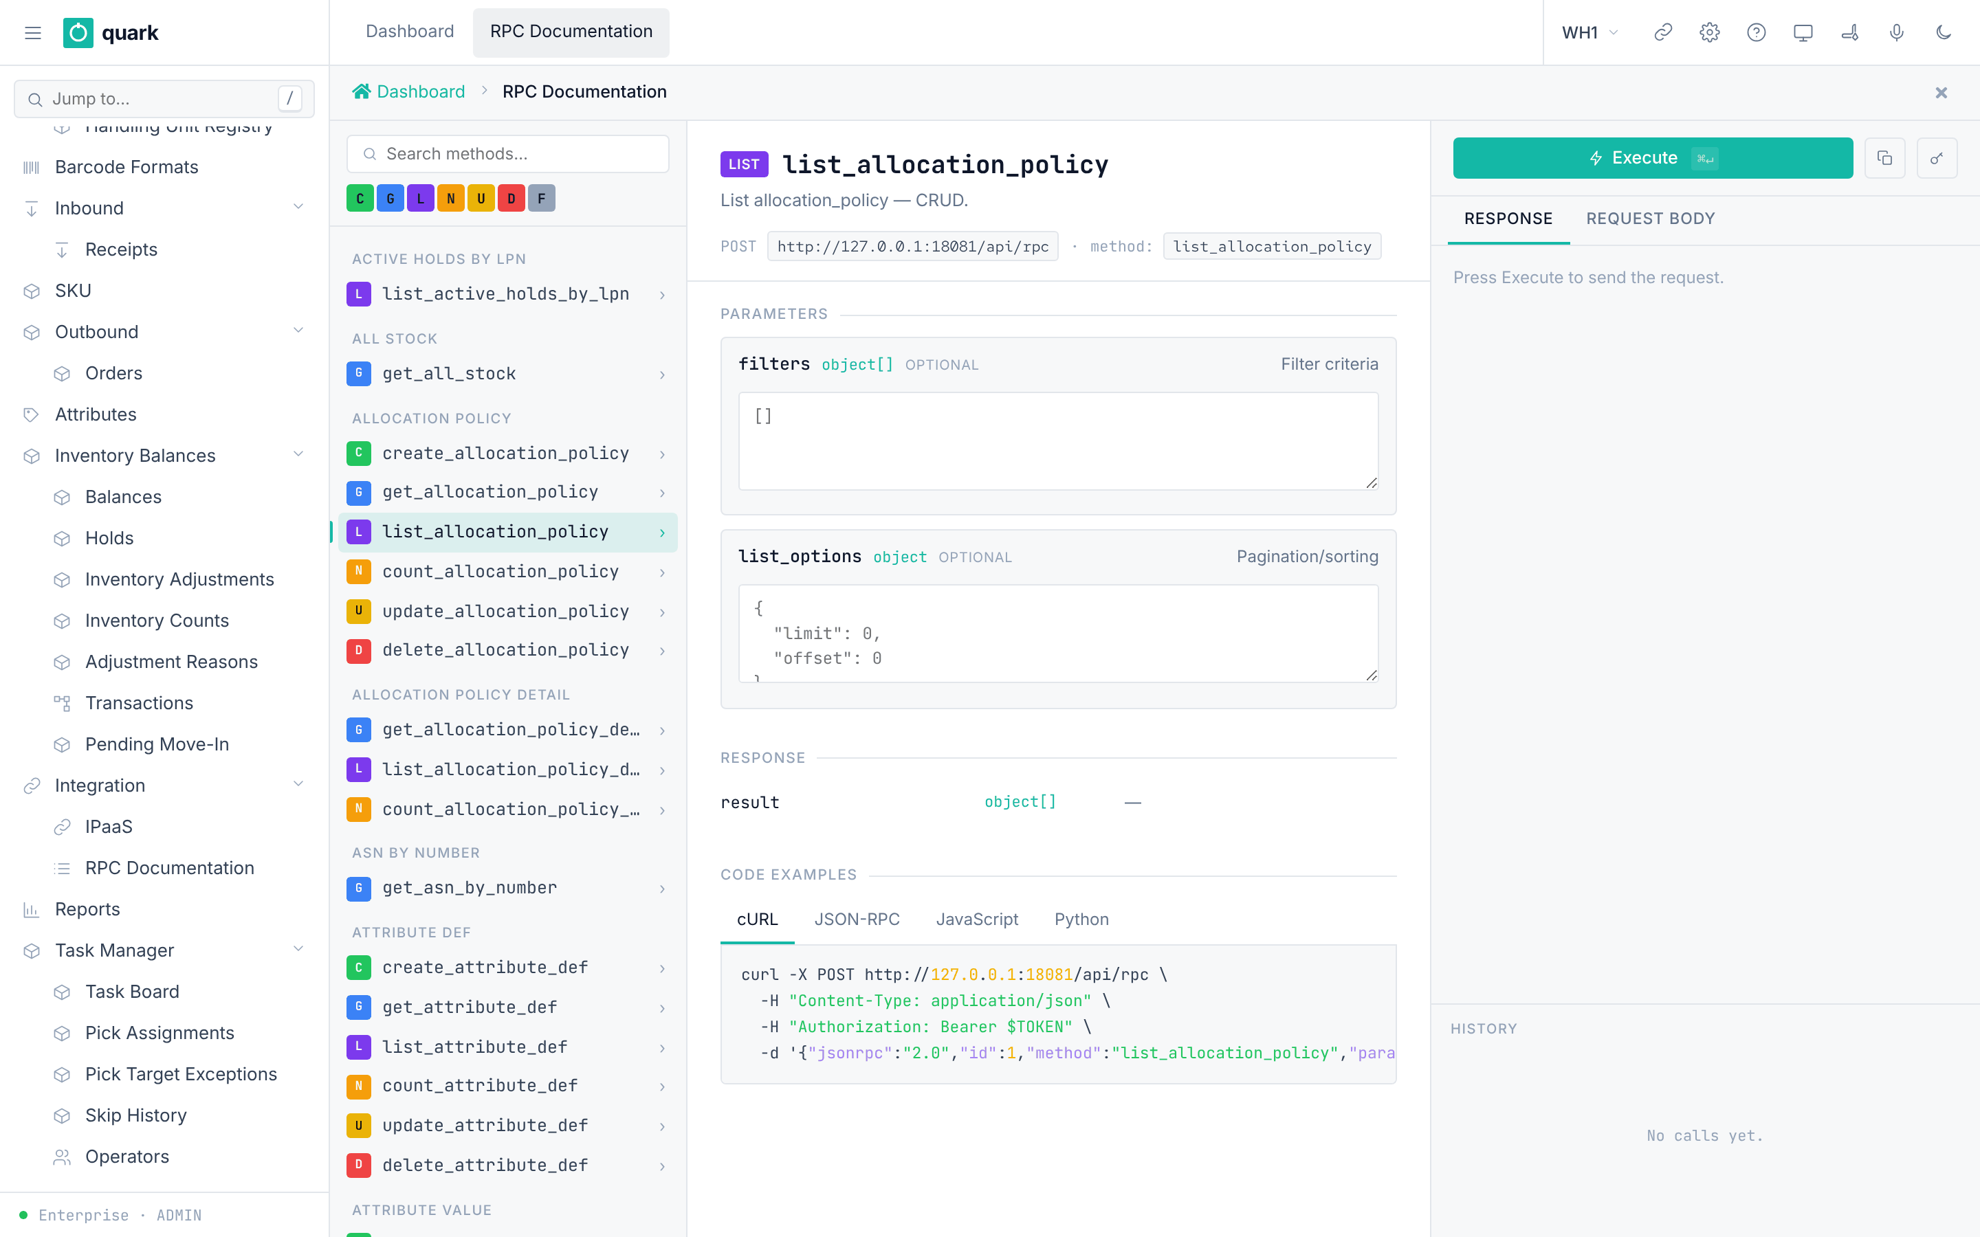Screen dimensions: 1980x1237
Task: Click the forklift icon in the top bar
Action: [x=1849, y=33]
